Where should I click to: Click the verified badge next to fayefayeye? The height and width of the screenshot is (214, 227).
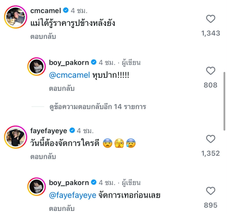[x=72, y=131]
